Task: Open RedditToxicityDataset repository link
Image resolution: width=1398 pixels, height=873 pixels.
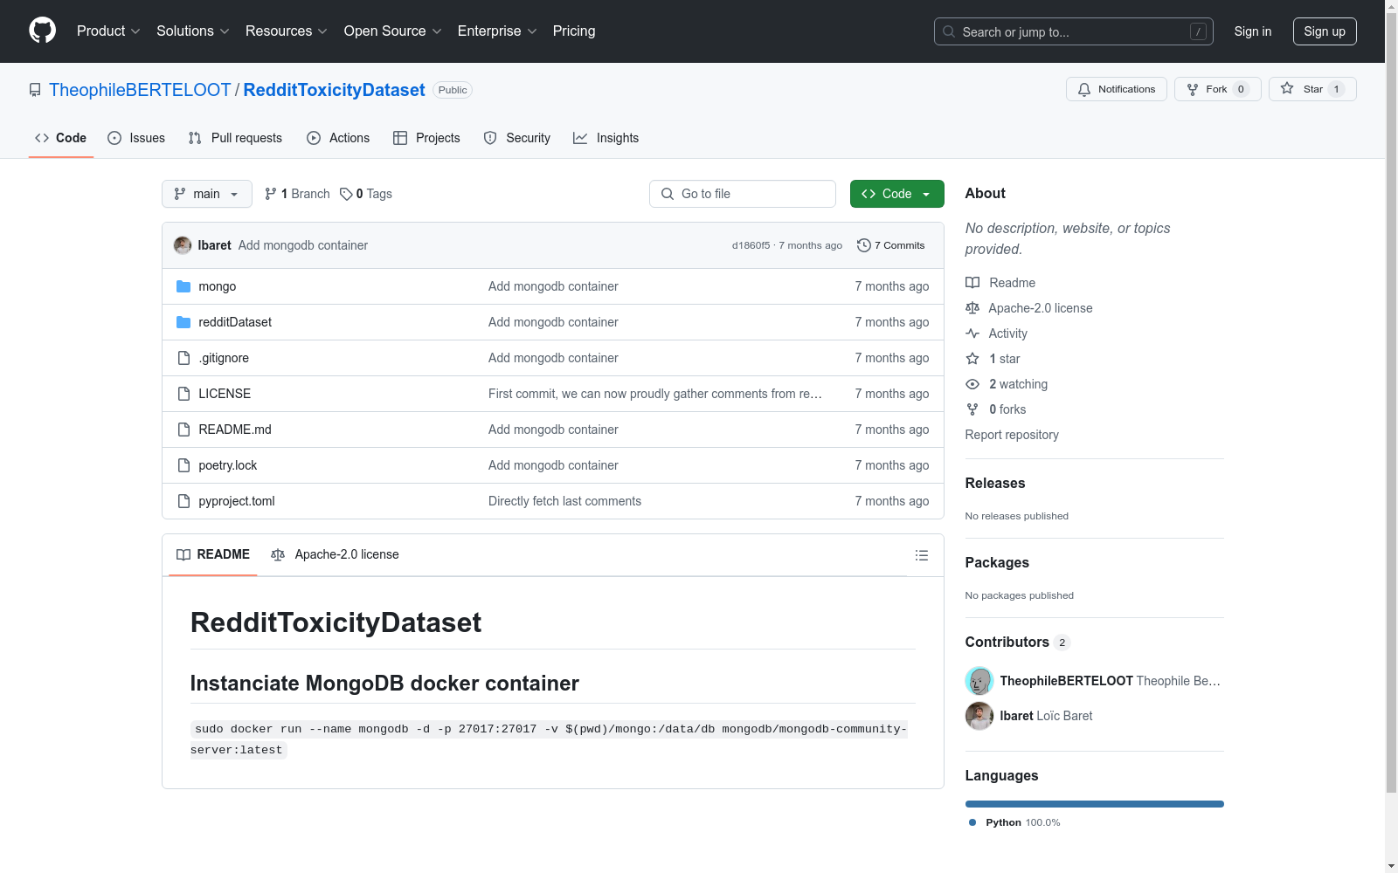Action: 334,90
